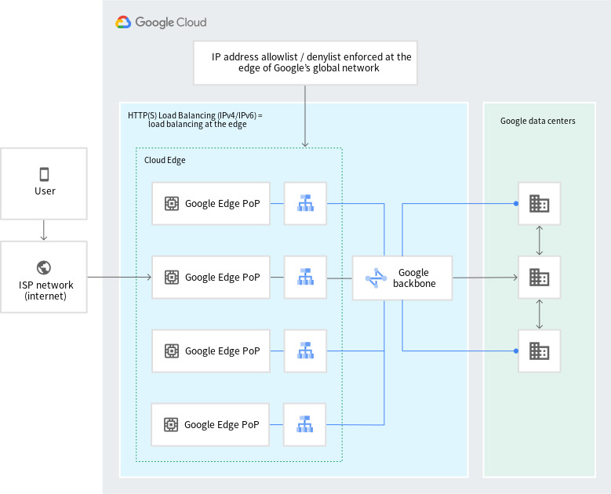Click the load balancer icon beside the fourth Edge PoP
Image resolution: width=611 pixels, height=494 pixels.
(305, 424)
